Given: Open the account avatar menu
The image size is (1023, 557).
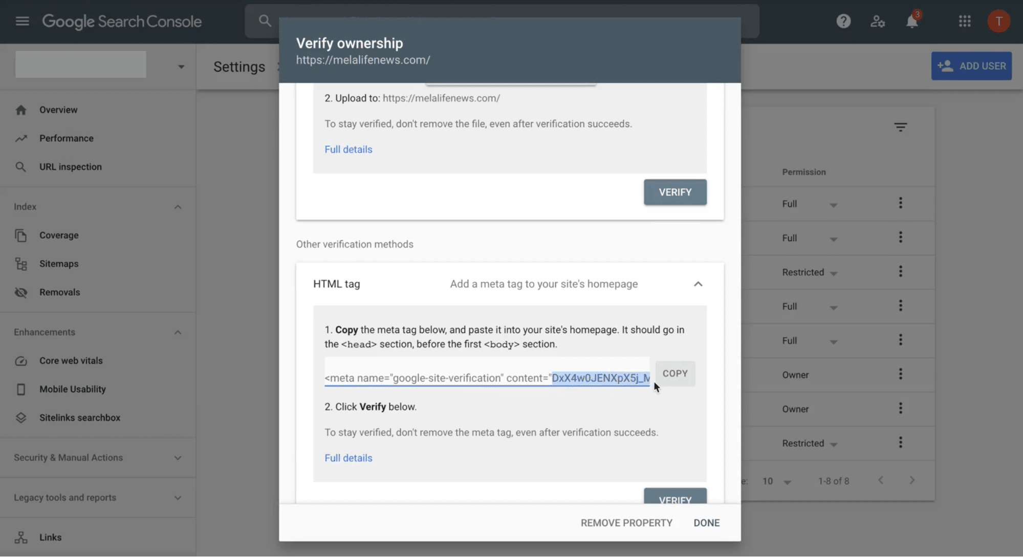Looking at the screenshot, I should 998,21.
